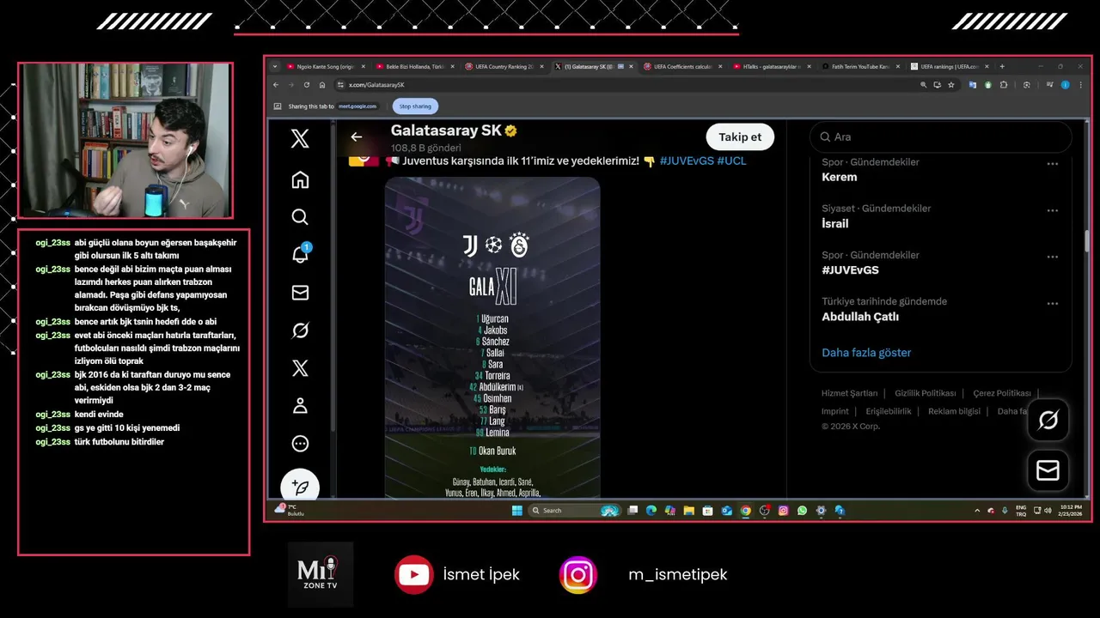
Task: Open WhatsApp taskbar icon
Action: click(x=802, y=511)
